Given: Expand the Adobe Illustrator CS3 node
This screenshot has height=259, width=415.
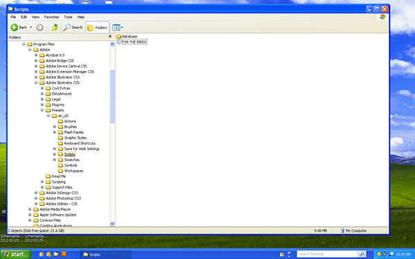Looking at the screenshot, I should click(x=36, y=77).
